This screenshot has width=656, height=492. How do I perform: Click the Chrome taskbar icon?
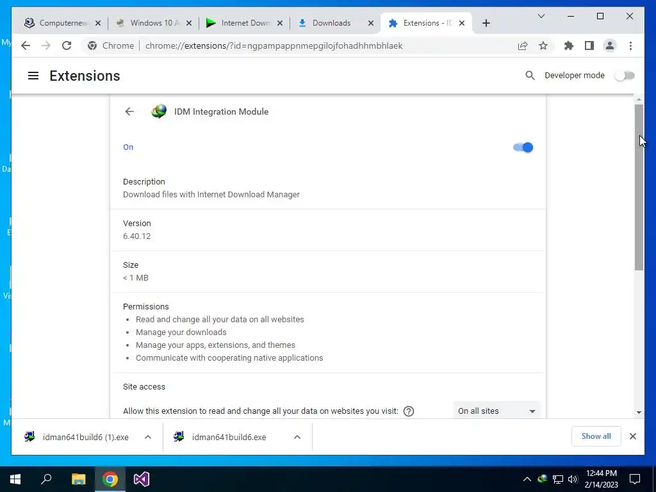tap(110, 479)
